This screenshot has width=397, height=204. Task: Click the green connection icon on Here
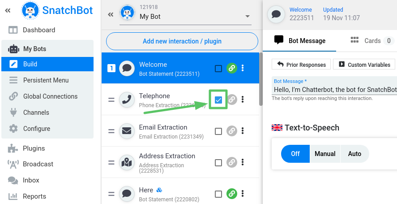pos(232,194)
